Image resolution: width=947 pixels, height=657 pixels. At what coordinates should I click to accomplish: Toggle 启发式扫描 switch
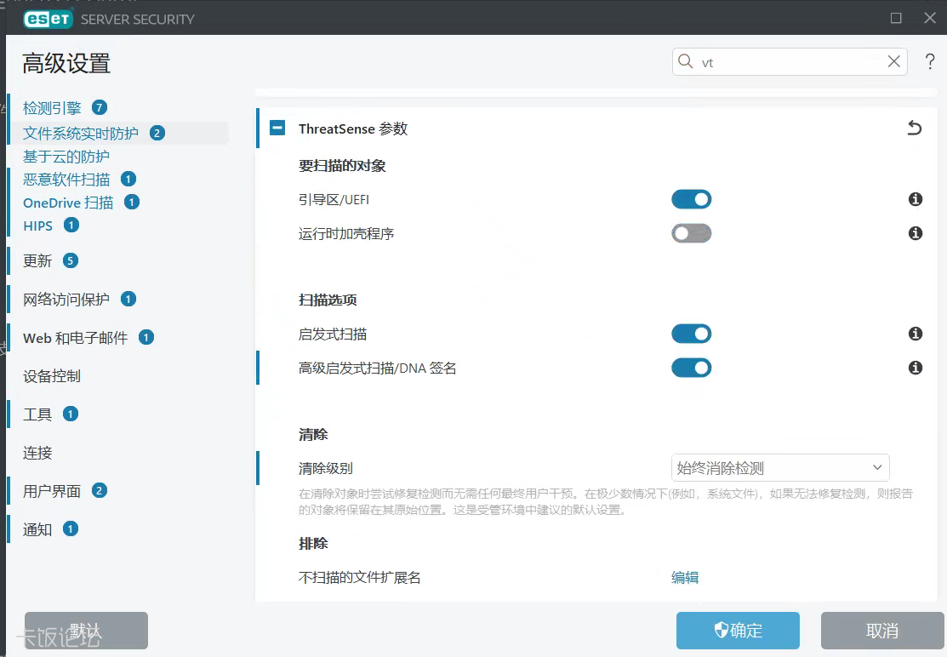(692, 334)
